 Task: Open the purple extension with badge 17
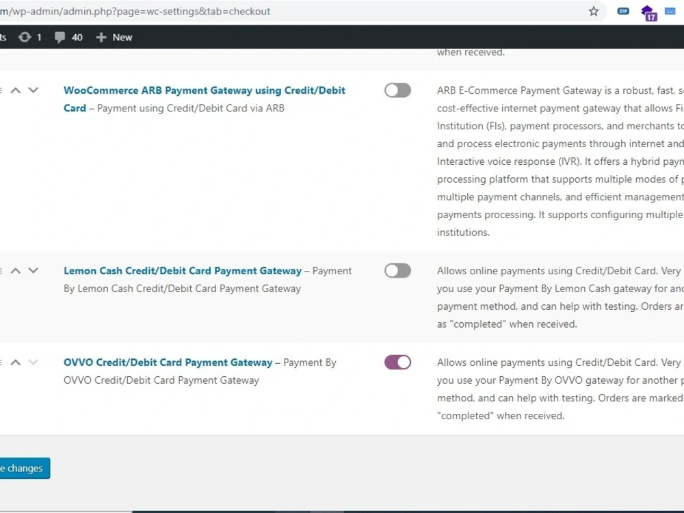[648, 12]
